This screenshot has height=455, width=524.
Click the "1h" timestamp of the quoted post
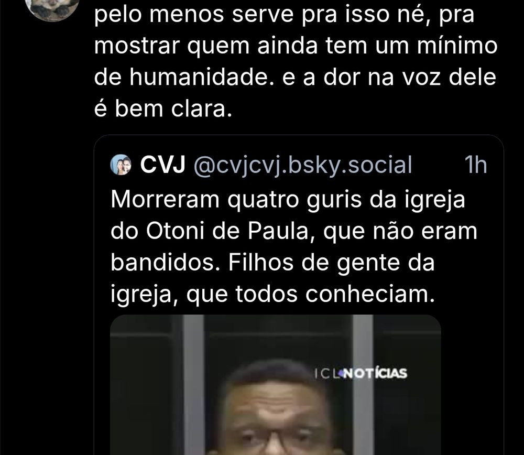point(476,165)
